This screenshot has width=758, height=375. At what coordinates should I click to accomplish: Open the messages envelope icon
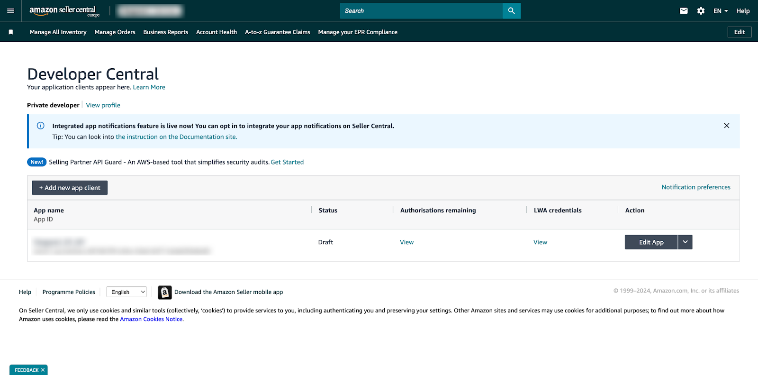click(x=684, y=11)
